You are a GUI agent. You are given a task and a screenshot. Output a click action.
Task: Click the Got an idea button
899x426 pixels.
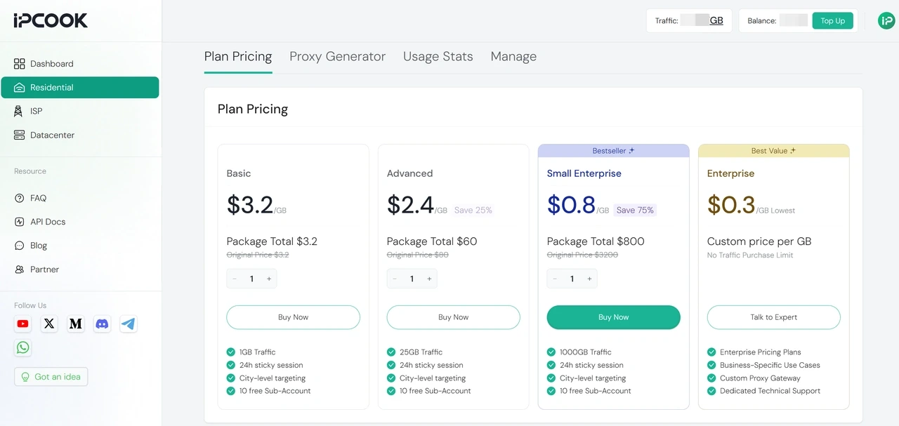[x=51, y=377]
